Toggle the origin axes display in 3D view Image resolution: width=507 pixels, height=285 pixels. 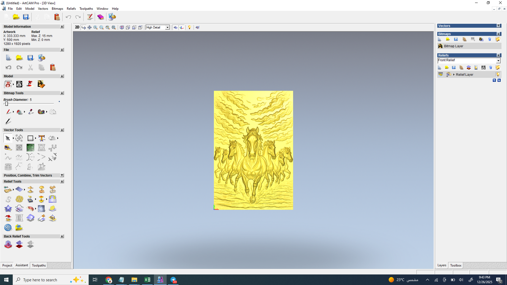[182, 28]
